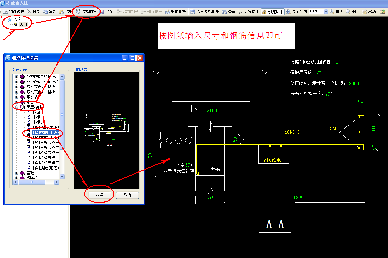Click the greyed 删除钢筋 toolbar button
The width and height of the screenshot is (388, 258).
click(x=152, y=12)
